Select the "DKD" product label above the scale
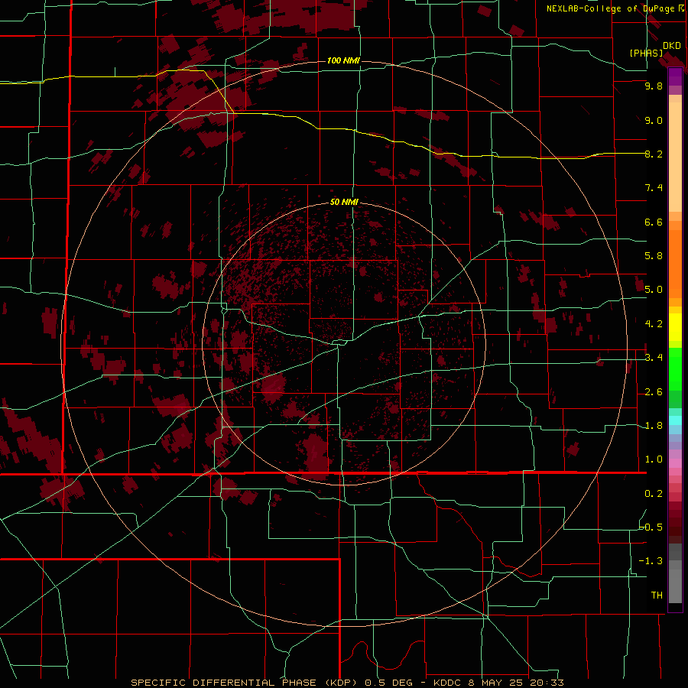 tap(672, 46)
